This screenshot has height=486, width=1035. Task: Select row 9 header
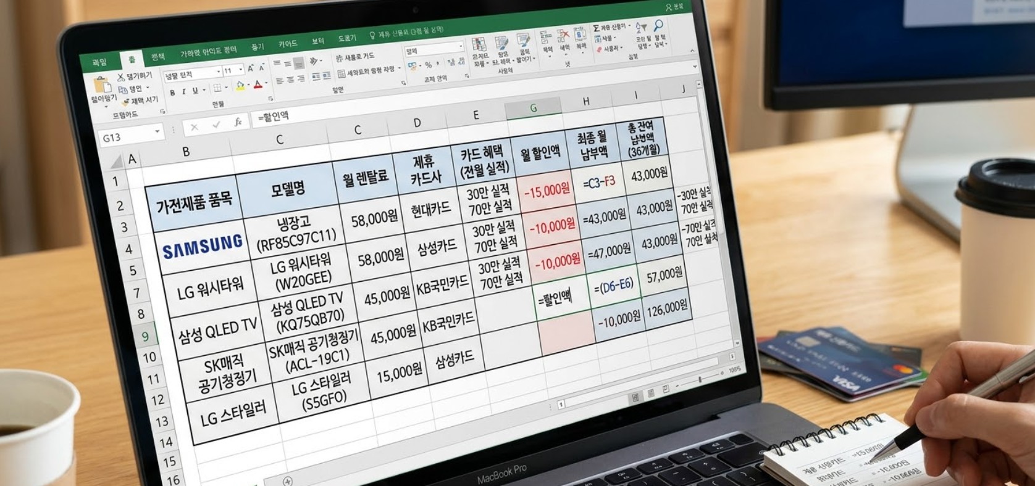pos(145,336)
